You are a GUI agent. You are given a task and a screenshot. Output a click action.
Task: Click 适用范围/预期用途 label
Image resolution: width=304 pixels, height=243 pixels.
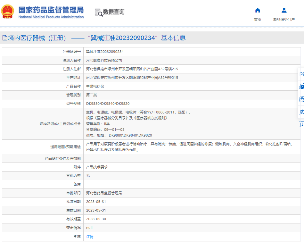[x=66, y=147]
